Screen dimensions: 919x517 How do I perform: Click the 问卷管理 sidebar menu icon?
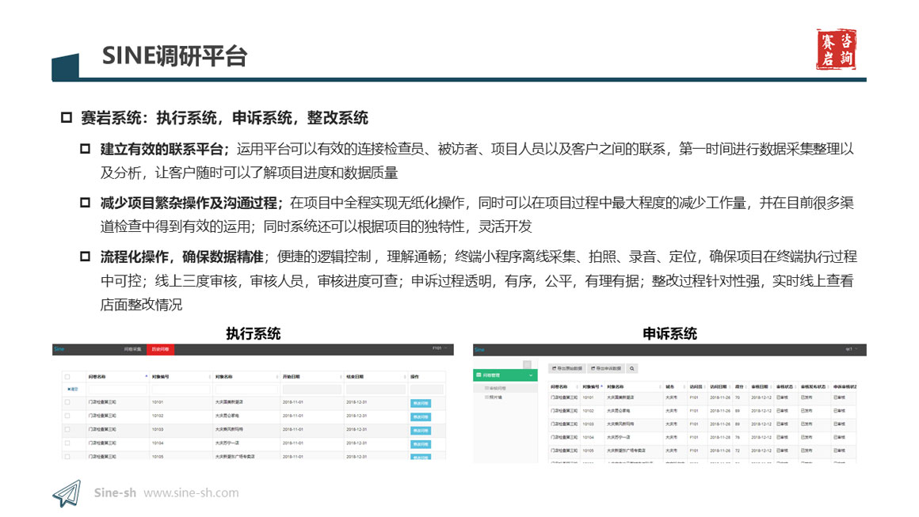click(x=478, y=375)
